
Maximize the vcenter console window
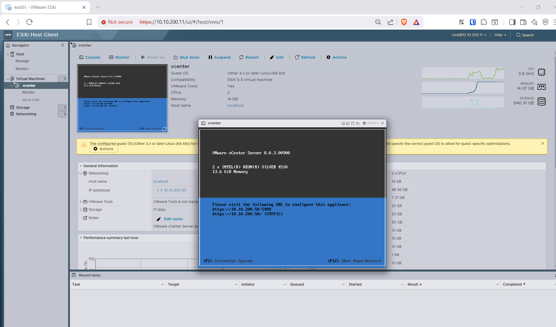[x=353, y=123]
